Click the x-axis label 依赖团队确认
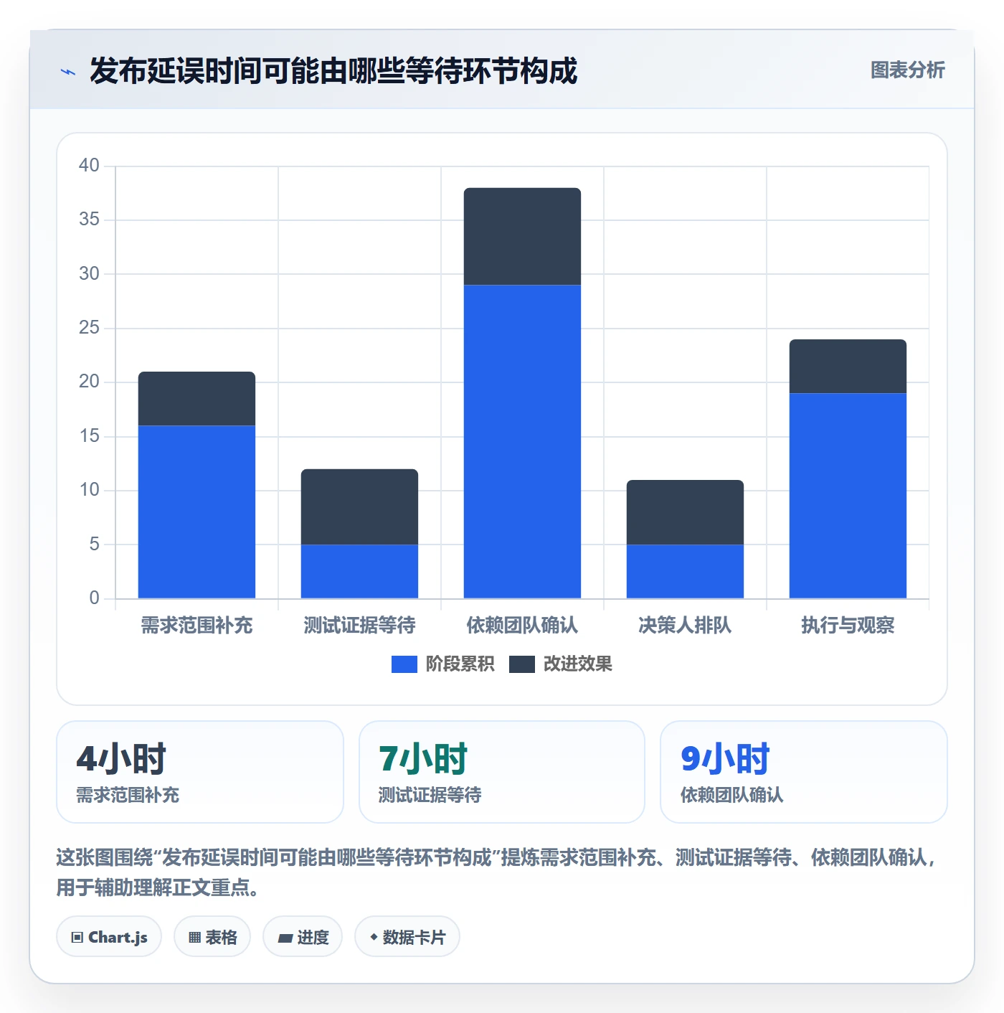 coord(522,626)
